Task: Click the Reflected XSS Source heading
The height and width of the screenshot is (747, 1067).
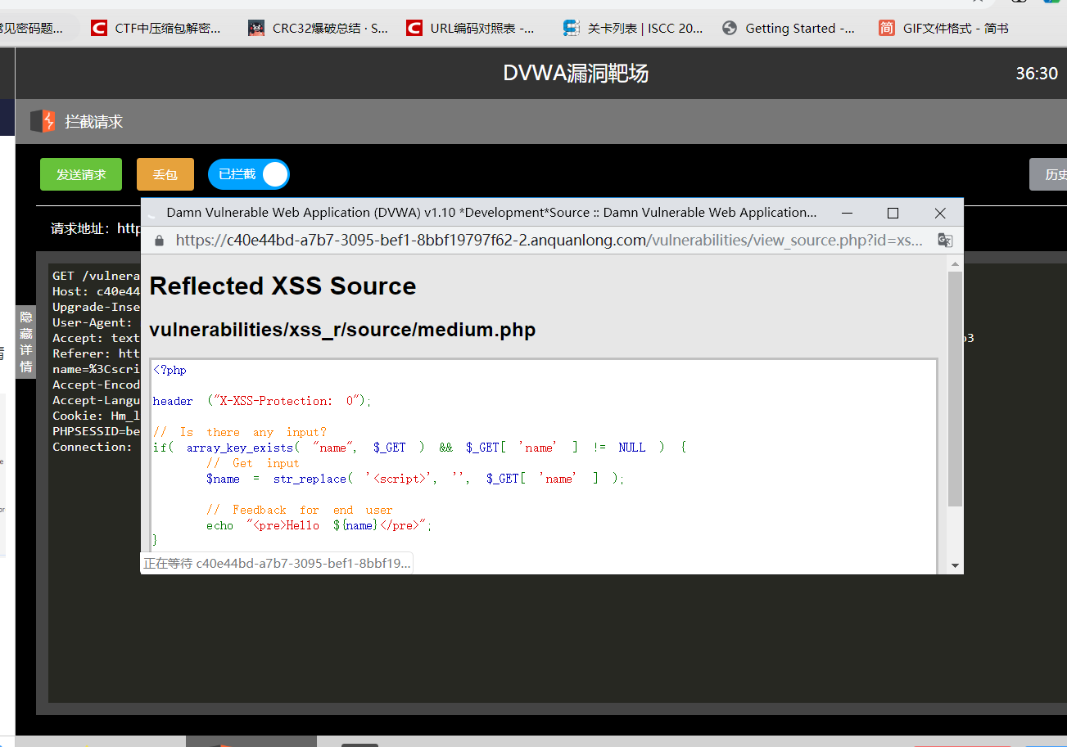Action: click(283, 286)
